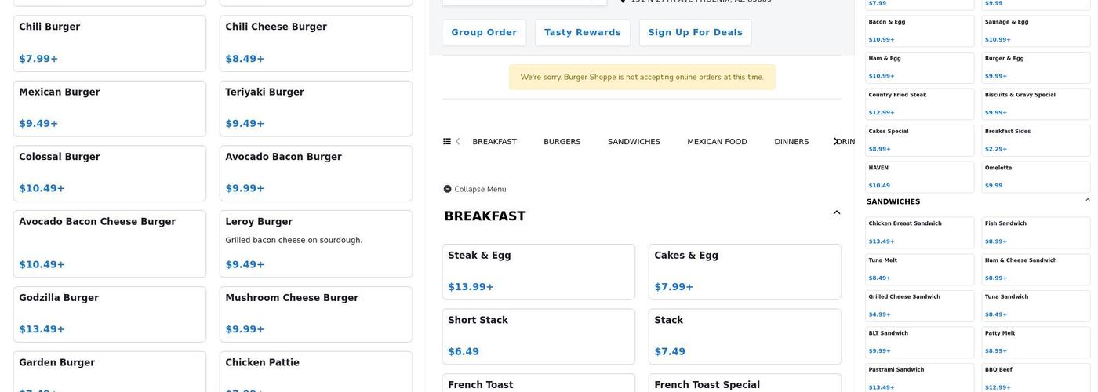Image resolution: width=1098 pixels, height=392 pixels.
Task: Choose Tuna Melt in the right panel
Action: 919,269
